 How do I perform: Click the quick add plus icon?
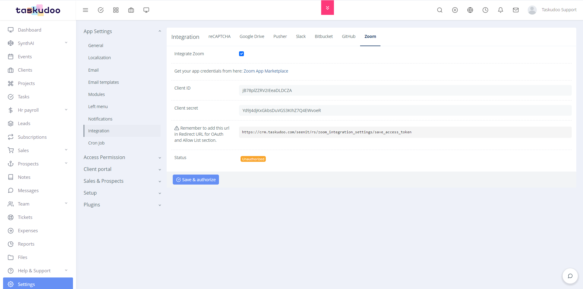point(455,10)
